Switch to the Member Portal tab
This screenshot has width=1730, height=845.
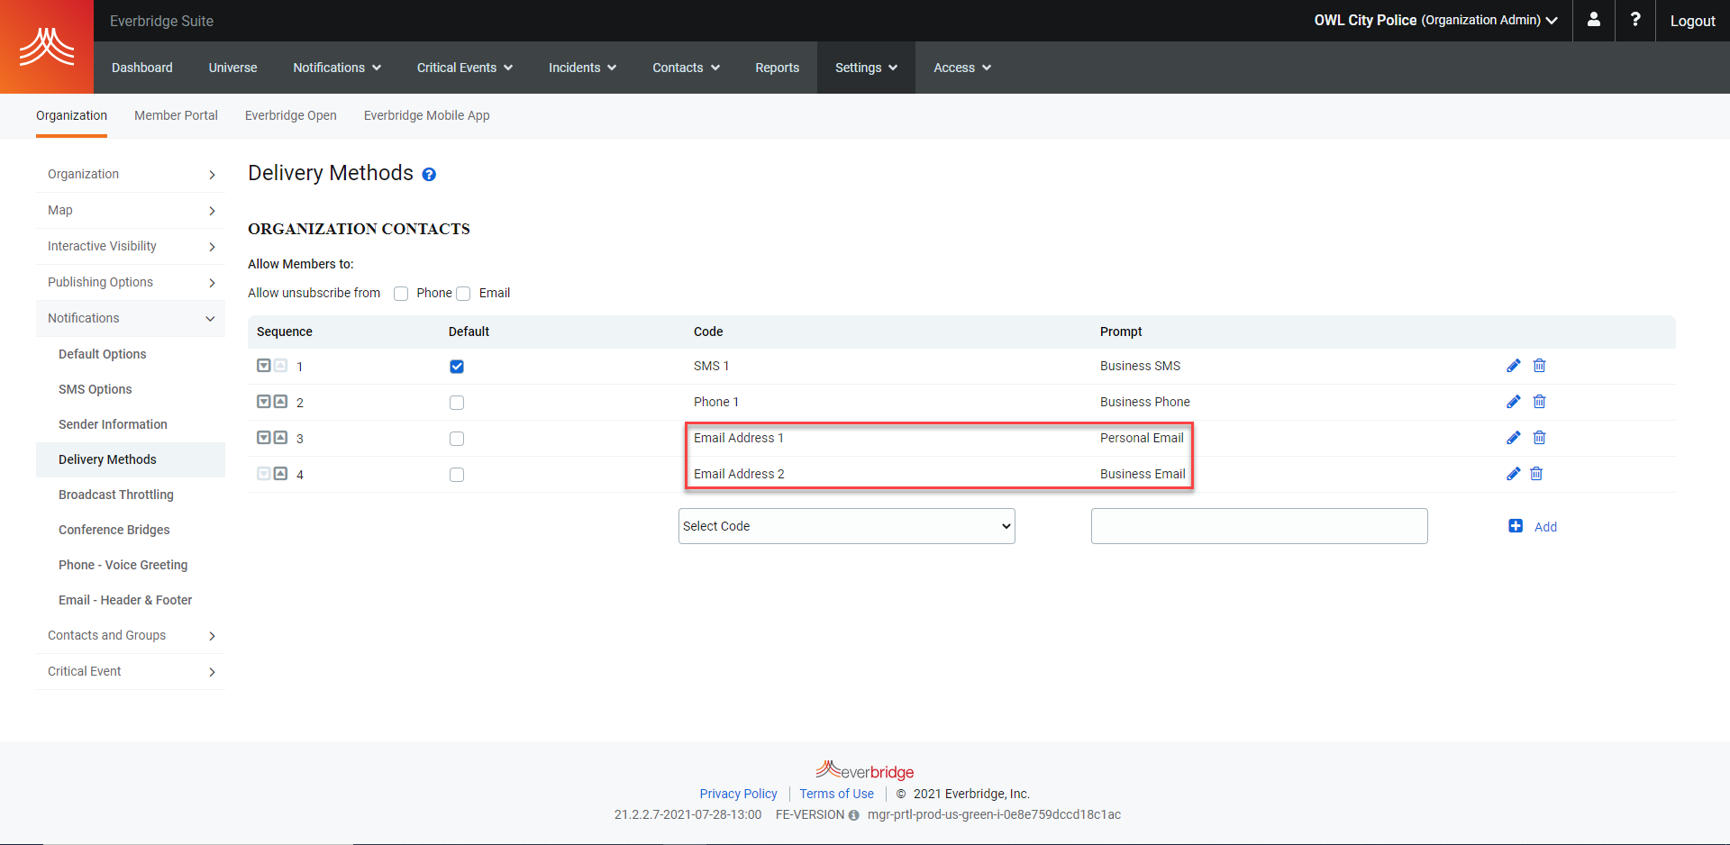176,115
